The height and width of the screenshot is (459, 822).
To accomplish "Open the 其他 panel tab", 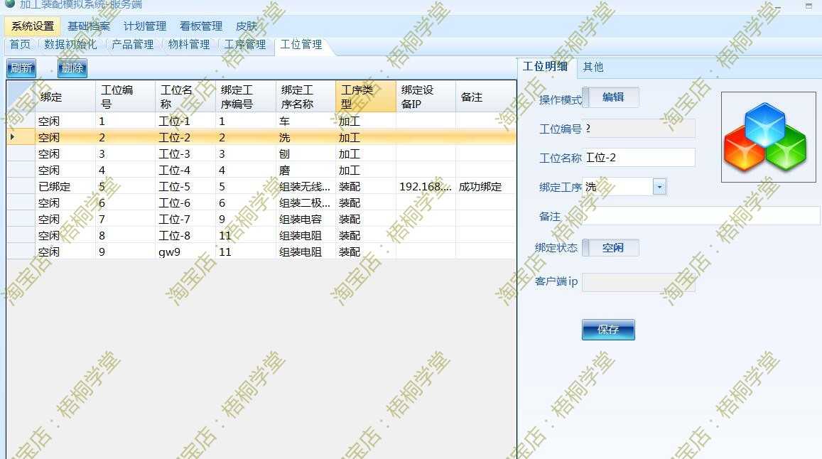I will tap(593, 67).
